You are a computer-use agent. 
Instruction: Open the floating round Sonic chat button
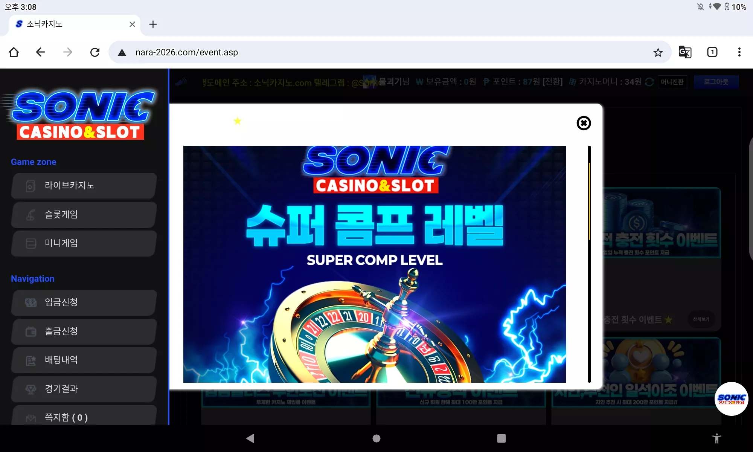point(731,399)
